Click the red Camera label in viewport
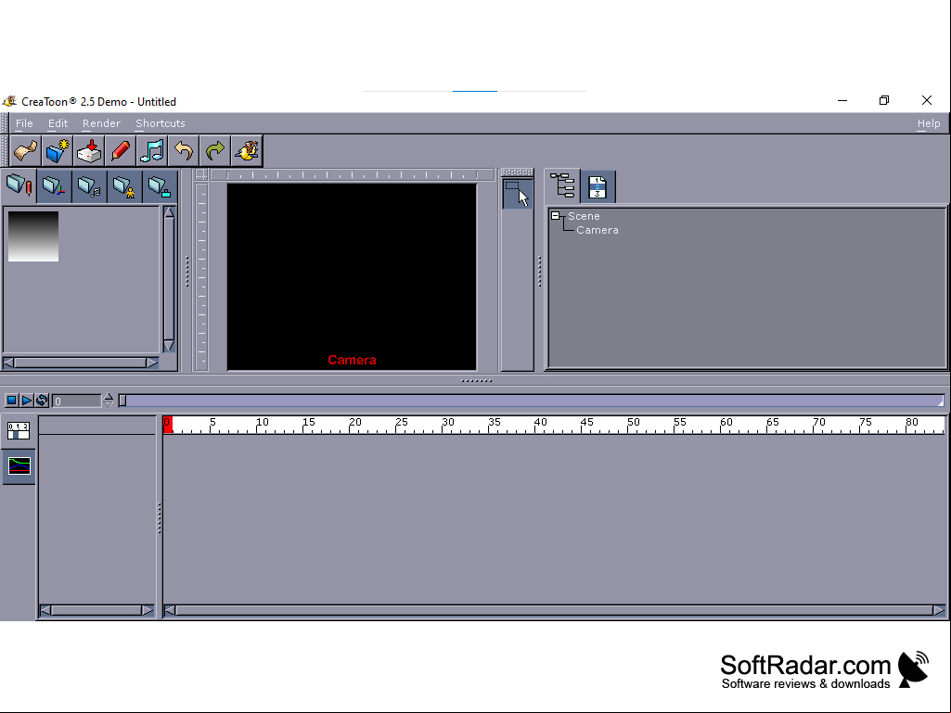951x713 pixels. (x=352, y=360)
